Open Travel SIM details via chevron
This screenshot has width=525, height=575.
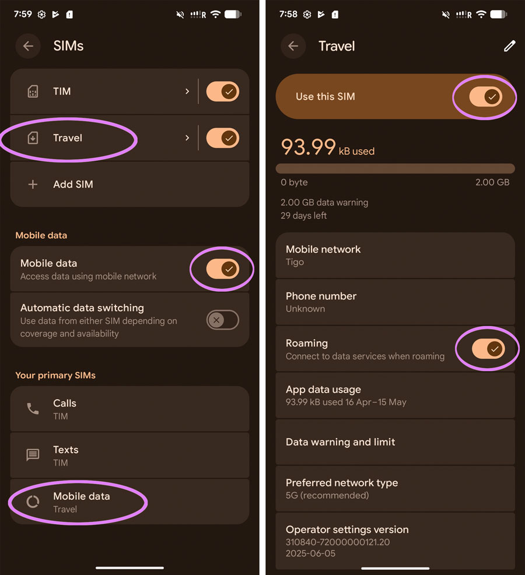click(x=187, y=138)
